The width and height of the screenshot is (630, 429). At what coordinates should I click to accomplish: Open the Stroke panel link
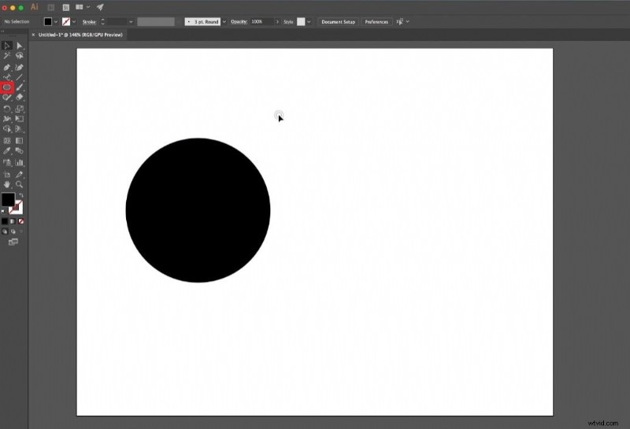pyautogui.click(x=89, y=22)
